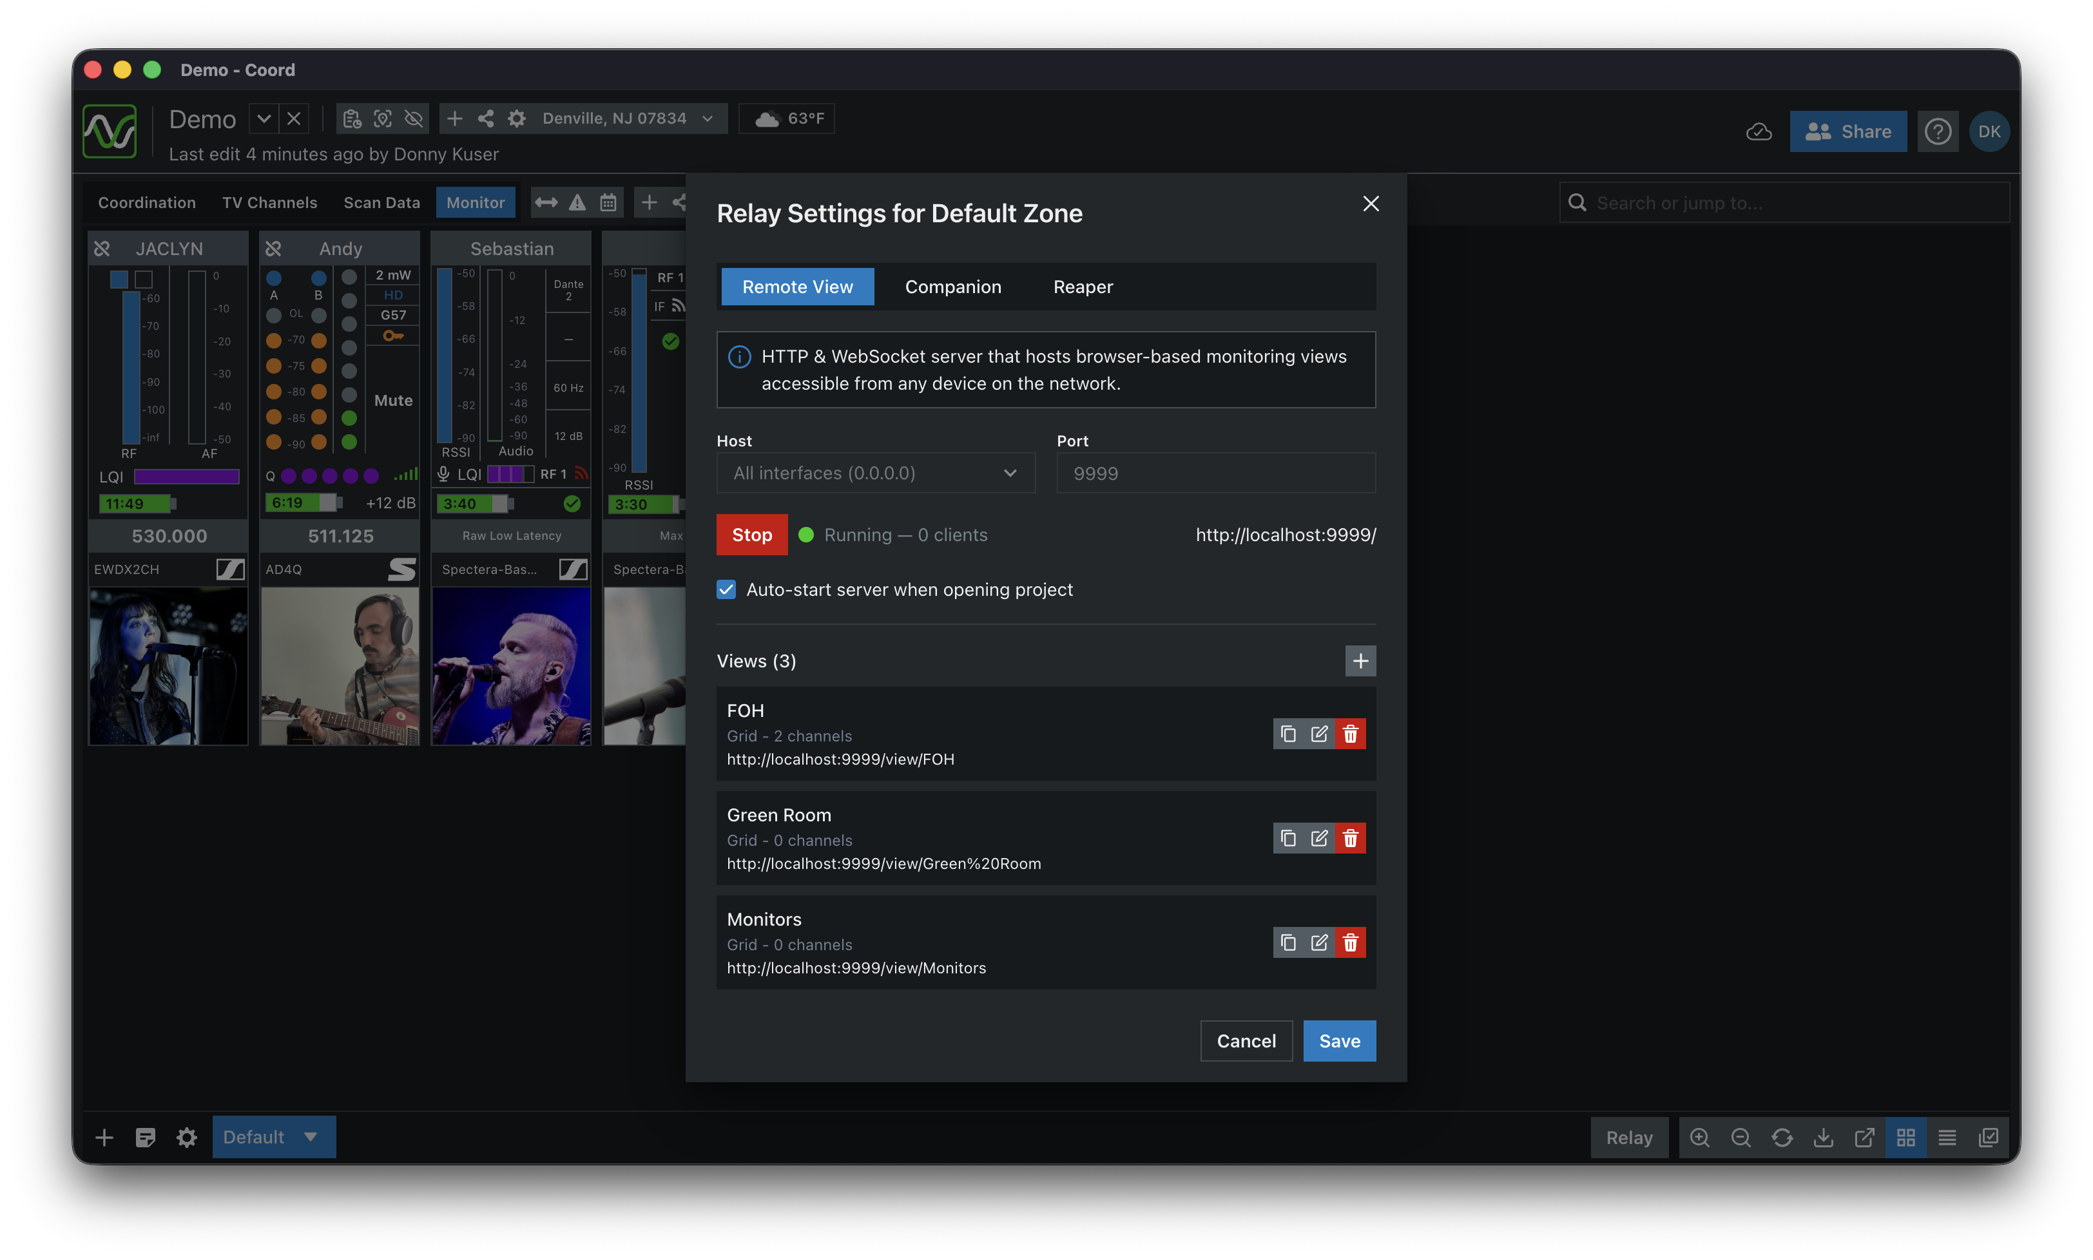This screenshot has width=2093, height=1260.
Task: Switch to list view layout
Action: point(1947,1138)
